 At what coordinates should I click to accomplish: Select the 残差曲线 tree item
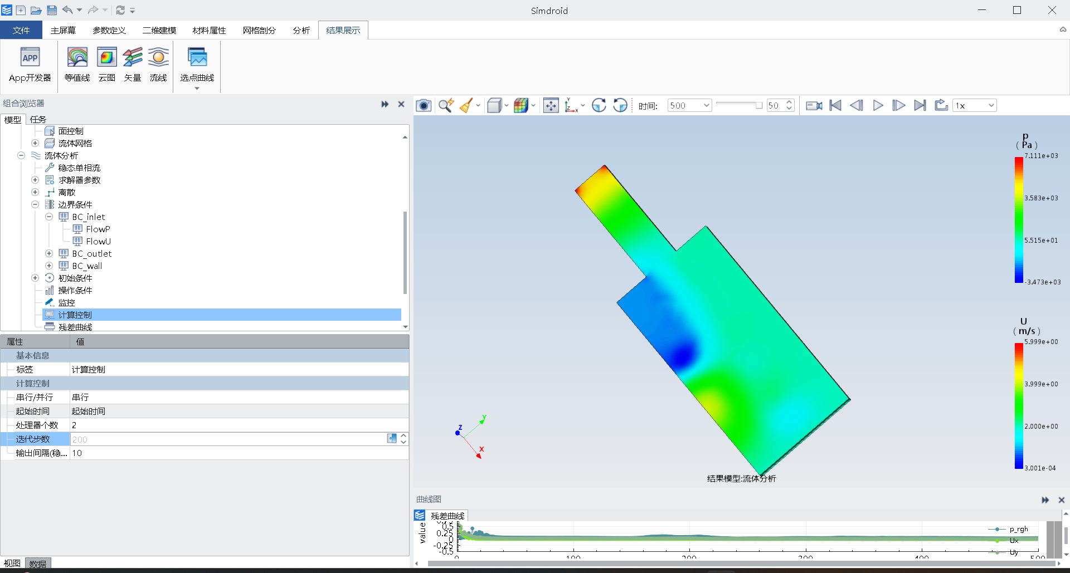pyautogui.click(x=75, y=327)
